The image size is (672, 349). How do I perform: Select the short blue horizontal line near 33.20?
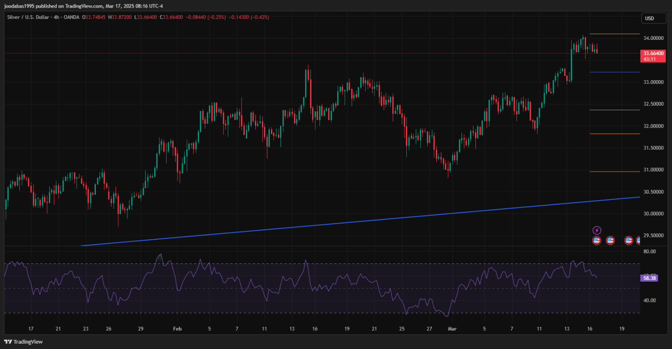pos(614,72)
